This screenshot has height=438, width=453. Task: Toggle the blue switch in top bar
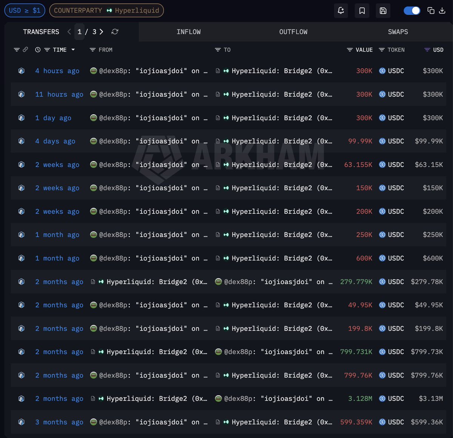pos(412,11)
